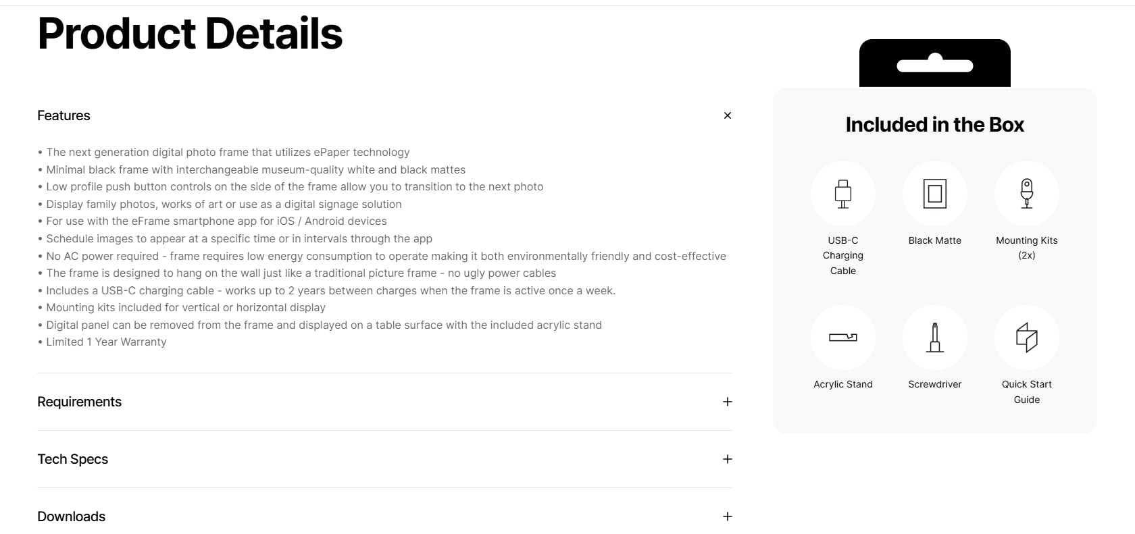Click the Acrylic Stand icon
This screenshot has height=534, width=1135.
click(842, 337)
